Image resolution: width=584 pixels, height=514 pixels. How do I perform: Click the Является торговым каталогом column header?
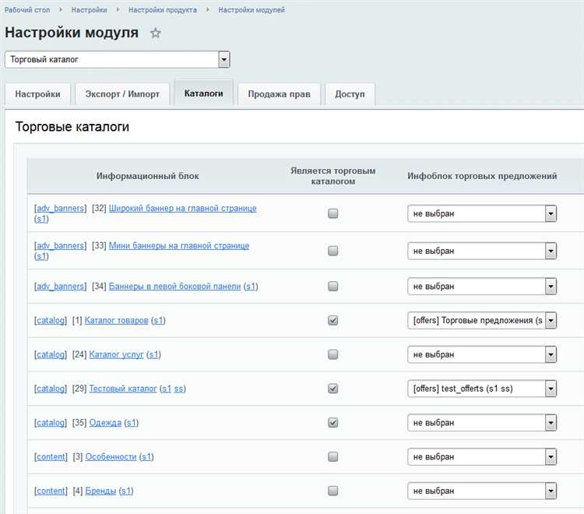click(x=333, y=176)
